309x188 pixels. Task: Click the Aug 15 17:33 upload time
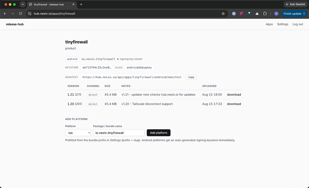coord(212,104)
